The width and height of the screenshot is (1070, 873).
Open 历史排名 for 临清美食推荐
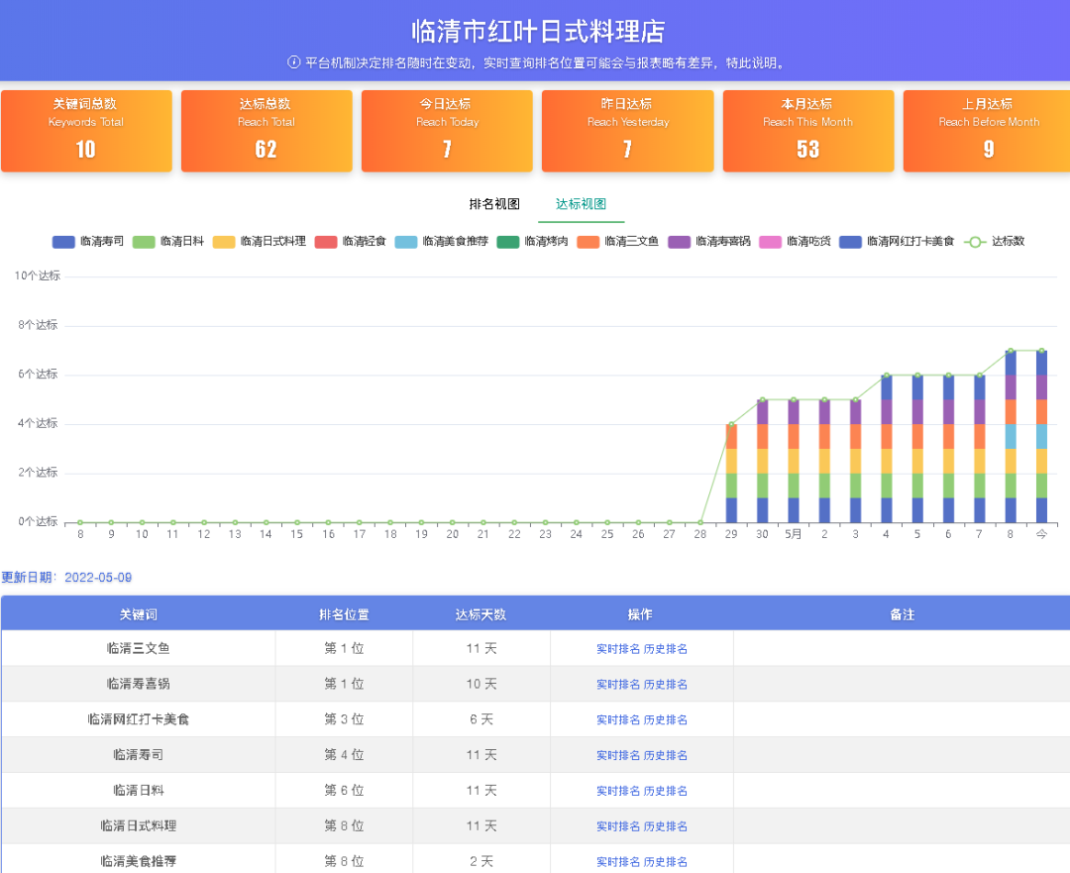click(x=666, y=862)
